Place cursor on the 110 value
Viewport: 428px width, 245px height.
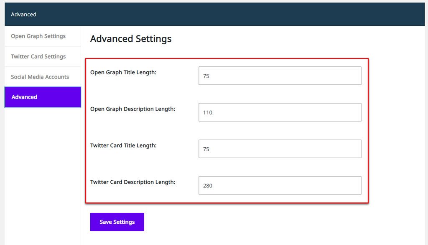208,113
